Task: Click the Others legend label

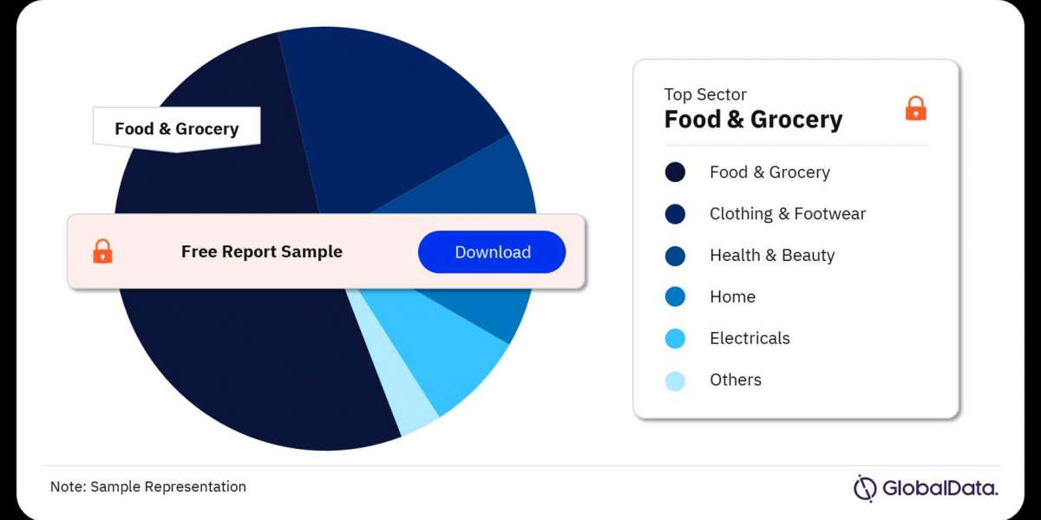Action: click(x=736, y=380)
